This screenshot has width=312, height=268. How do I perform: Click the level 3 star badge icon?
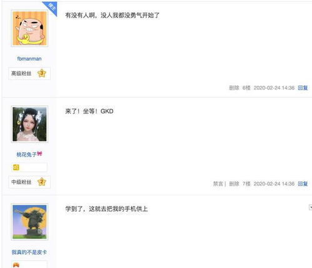42,73
